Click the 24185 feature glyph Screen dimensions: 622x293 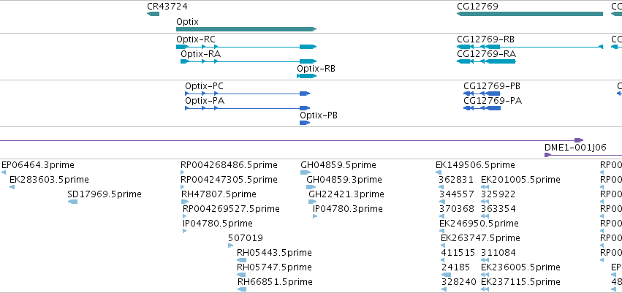click(x=447, y=275)
